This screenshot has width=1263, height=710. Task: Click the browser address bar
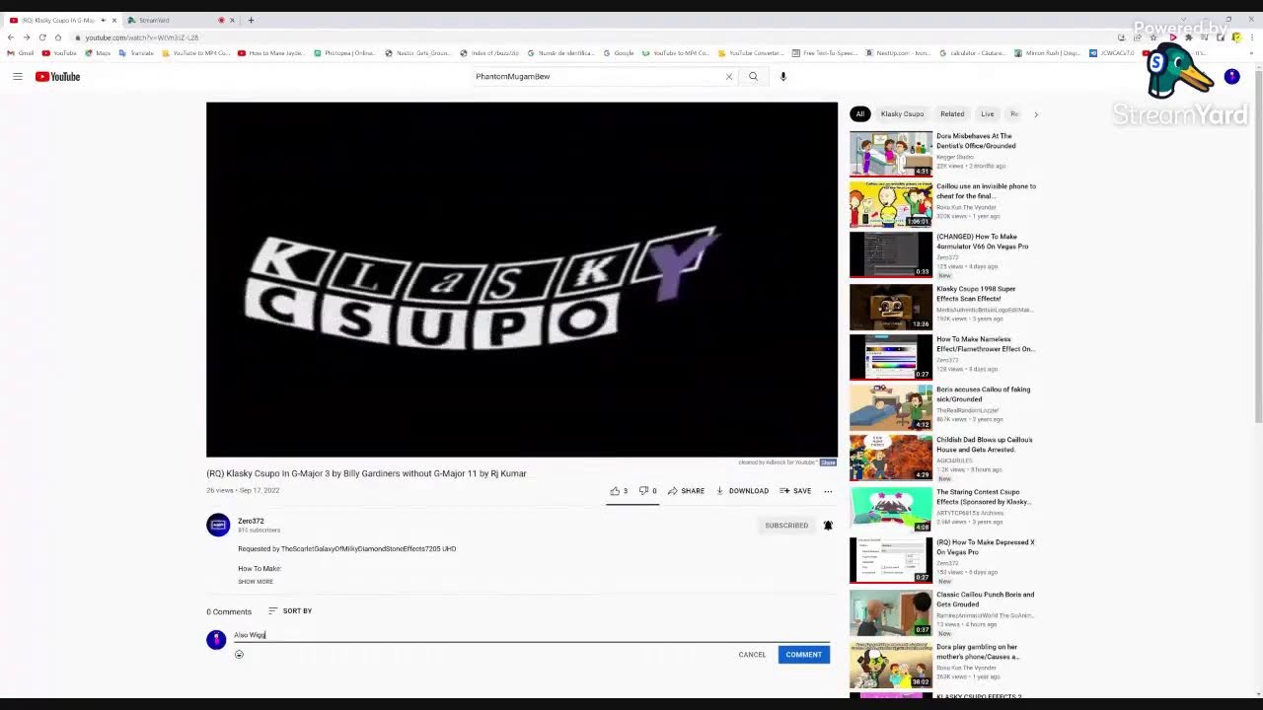click(x=592, y=37)
